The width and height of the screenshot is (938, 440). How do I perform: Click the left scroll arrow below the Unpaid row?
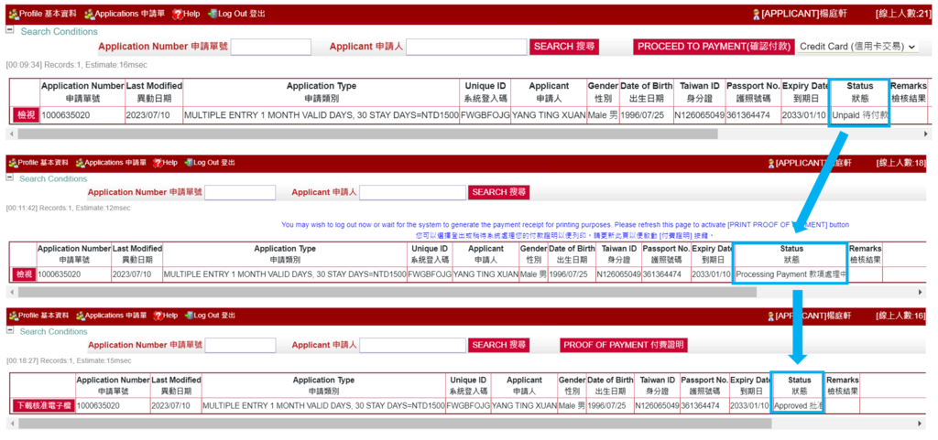coord(11,134)
